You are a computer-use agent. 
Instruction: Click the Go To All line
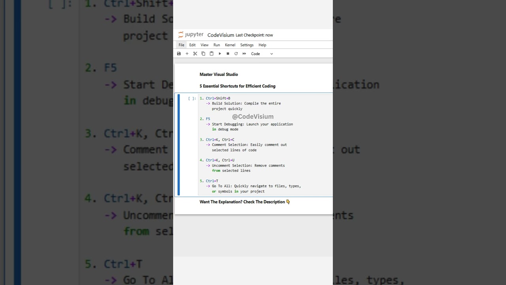[253, 186]
